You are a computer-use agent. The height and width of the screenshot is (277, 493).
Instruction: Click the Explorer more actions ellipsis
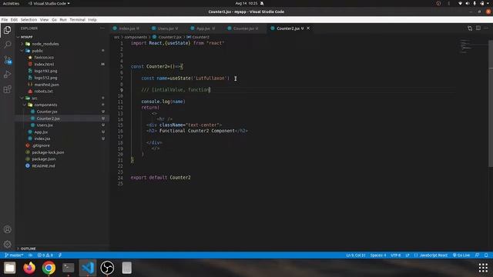pyautogui.click(x=102, y=28)
